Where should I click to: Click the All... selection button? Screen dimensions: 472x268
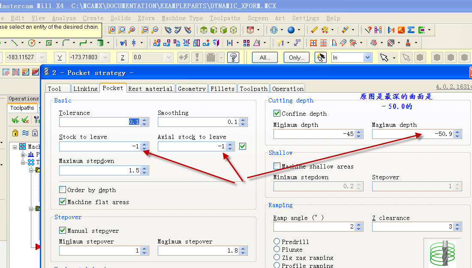[265, 57]
